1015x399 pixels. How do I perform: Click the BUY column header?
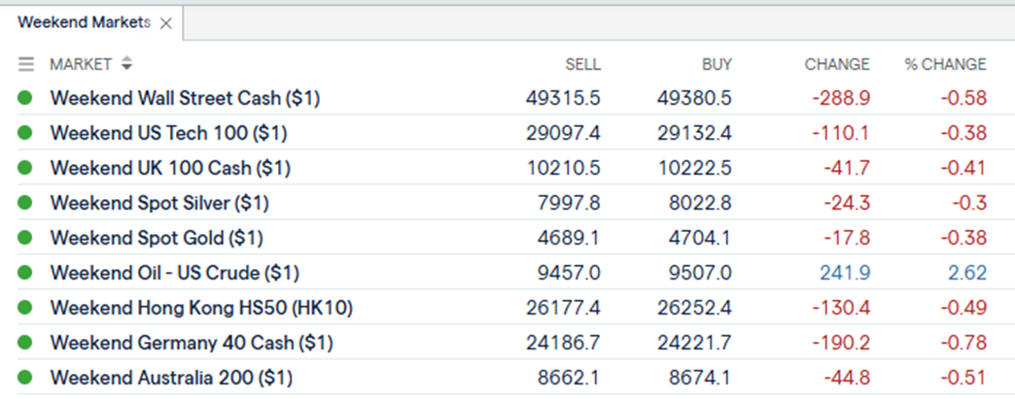click(x=717, y=65)
